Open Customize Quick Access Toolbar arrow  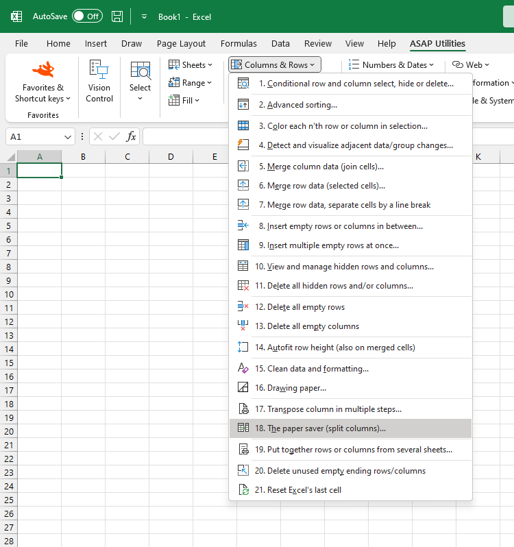(x=144, y=16)
